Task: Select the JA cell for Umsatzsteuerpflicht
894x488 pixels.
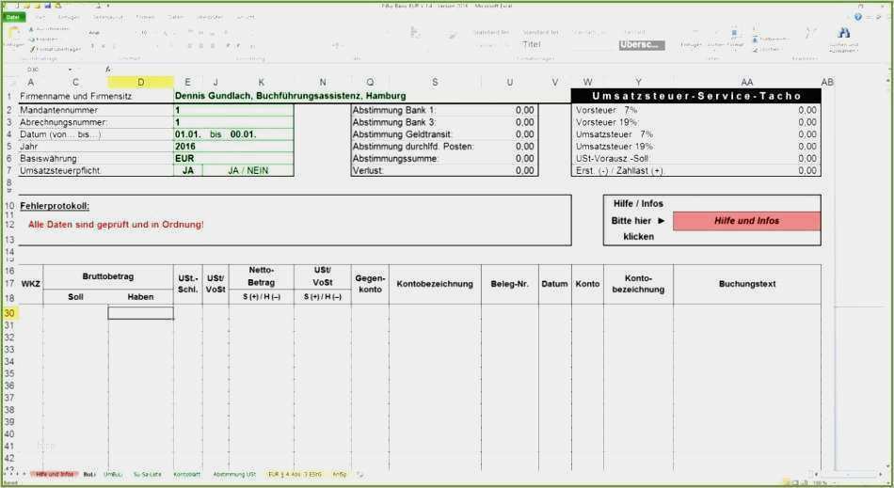Action: (188, 170)
